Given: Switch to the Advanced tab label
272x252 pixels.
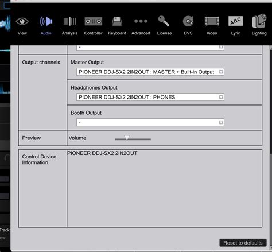Looking at the screenshot, I should (141, 33).
